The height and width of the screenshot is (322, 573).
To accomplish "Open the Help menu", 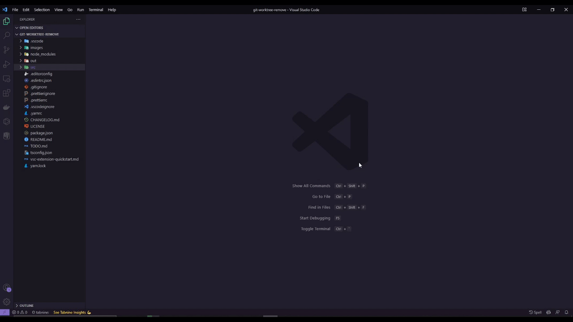I will (x=112, y=9).
